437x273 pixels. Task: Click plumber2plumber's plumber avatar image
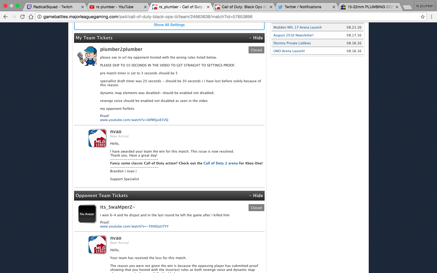click(87, 56)
